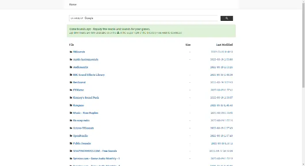The width and height of the screenshot is (305, 166).
Task: Click the download icon in the green banner
Action: click(x=118, y=33)
